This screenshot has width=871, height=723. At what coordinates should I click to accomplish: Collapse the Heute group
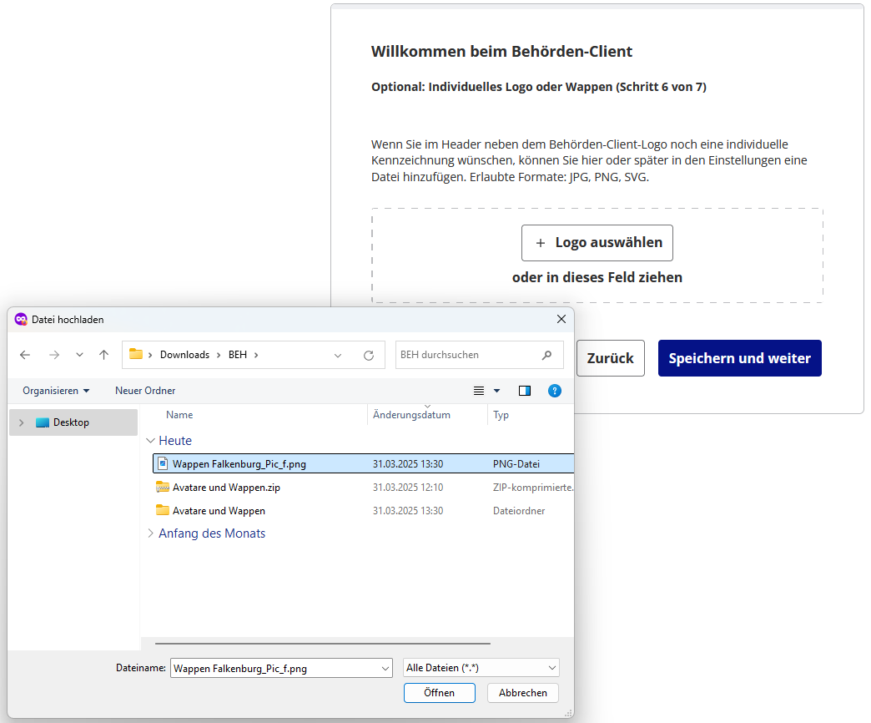tap(150, 441)
